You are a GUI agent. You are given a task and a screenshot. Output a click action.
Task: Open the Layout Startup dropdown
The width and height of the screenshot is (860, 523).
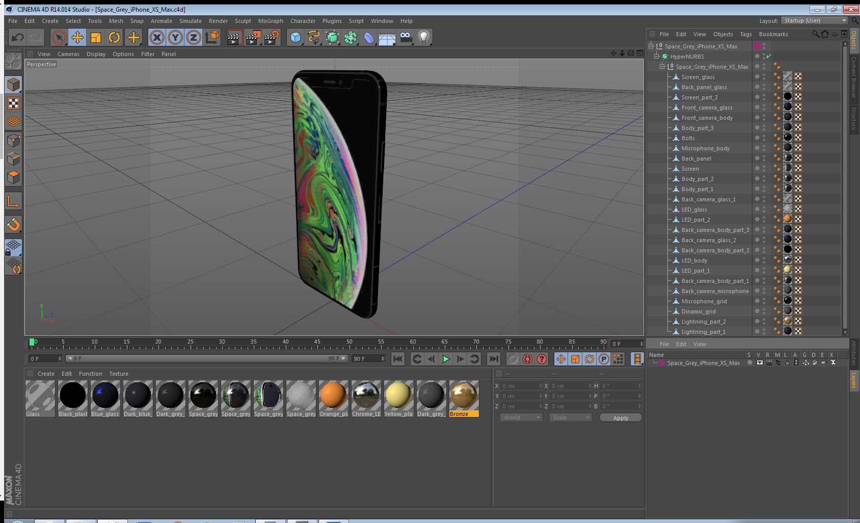tap(814, 20)
